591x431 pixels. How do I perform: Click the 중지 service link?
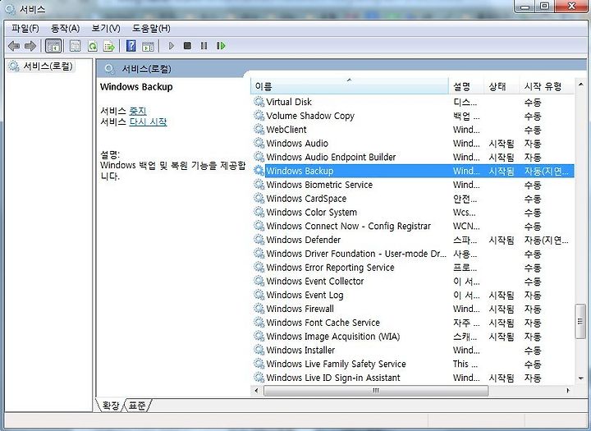click(x=138, y=111)
